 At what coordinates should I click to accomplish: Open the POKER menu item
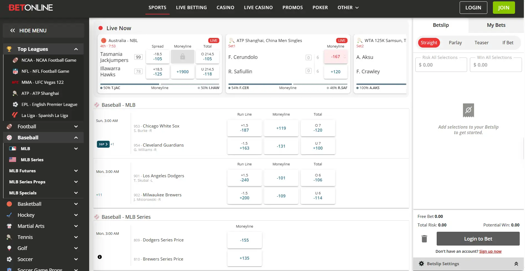tap(320, 7)
